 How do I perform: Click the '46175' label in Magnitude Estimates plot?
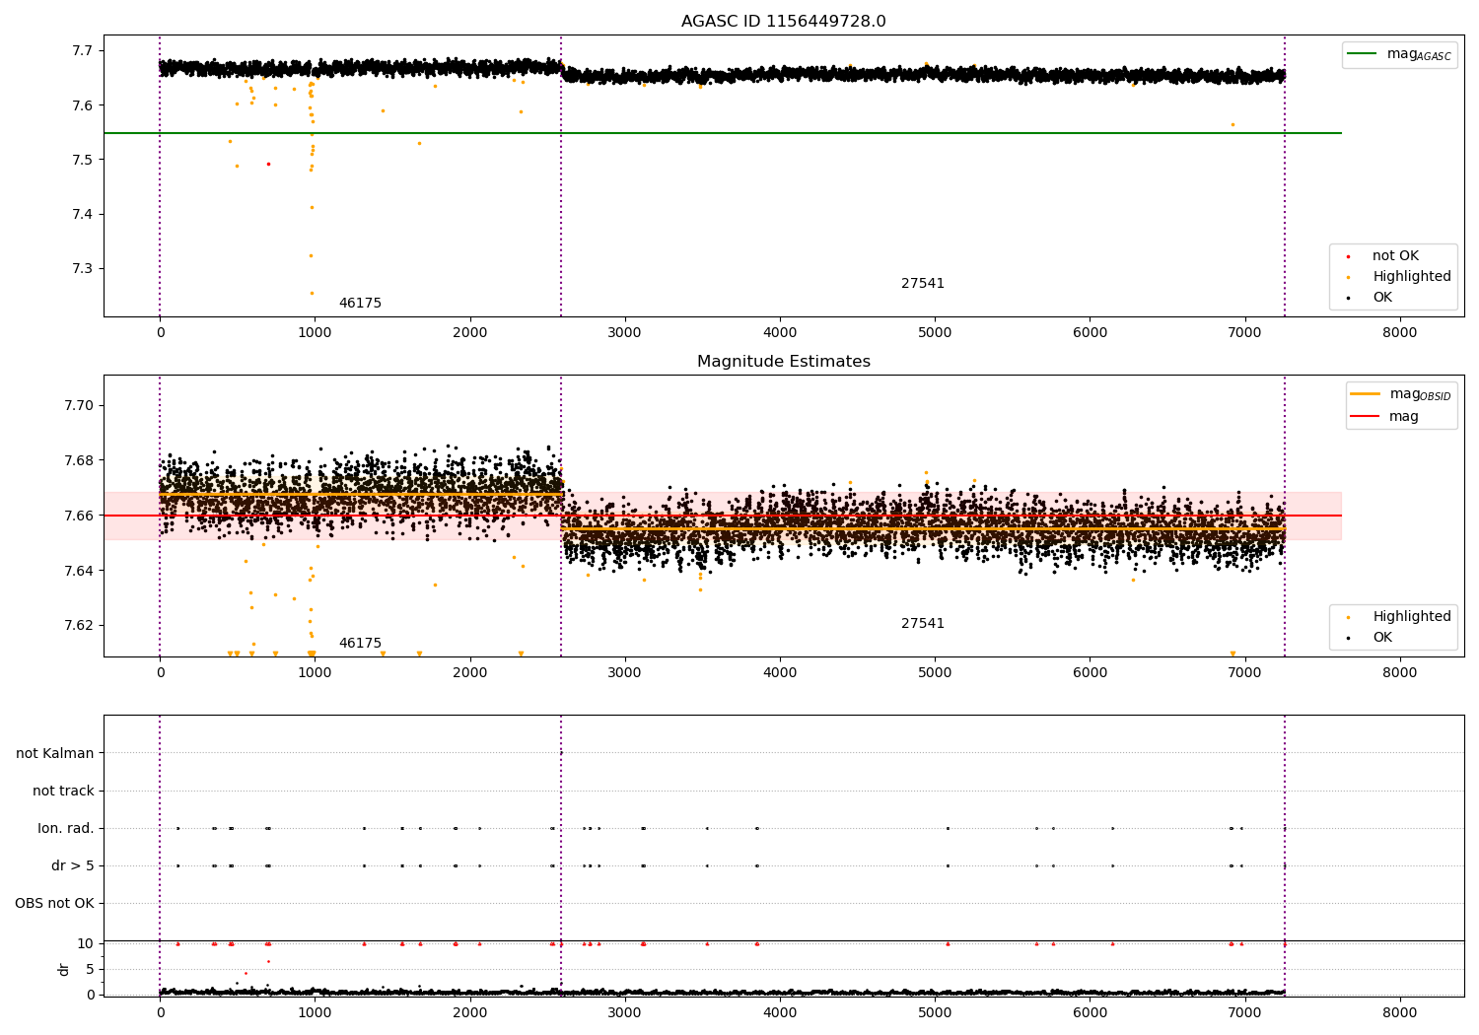coord(360,644)
